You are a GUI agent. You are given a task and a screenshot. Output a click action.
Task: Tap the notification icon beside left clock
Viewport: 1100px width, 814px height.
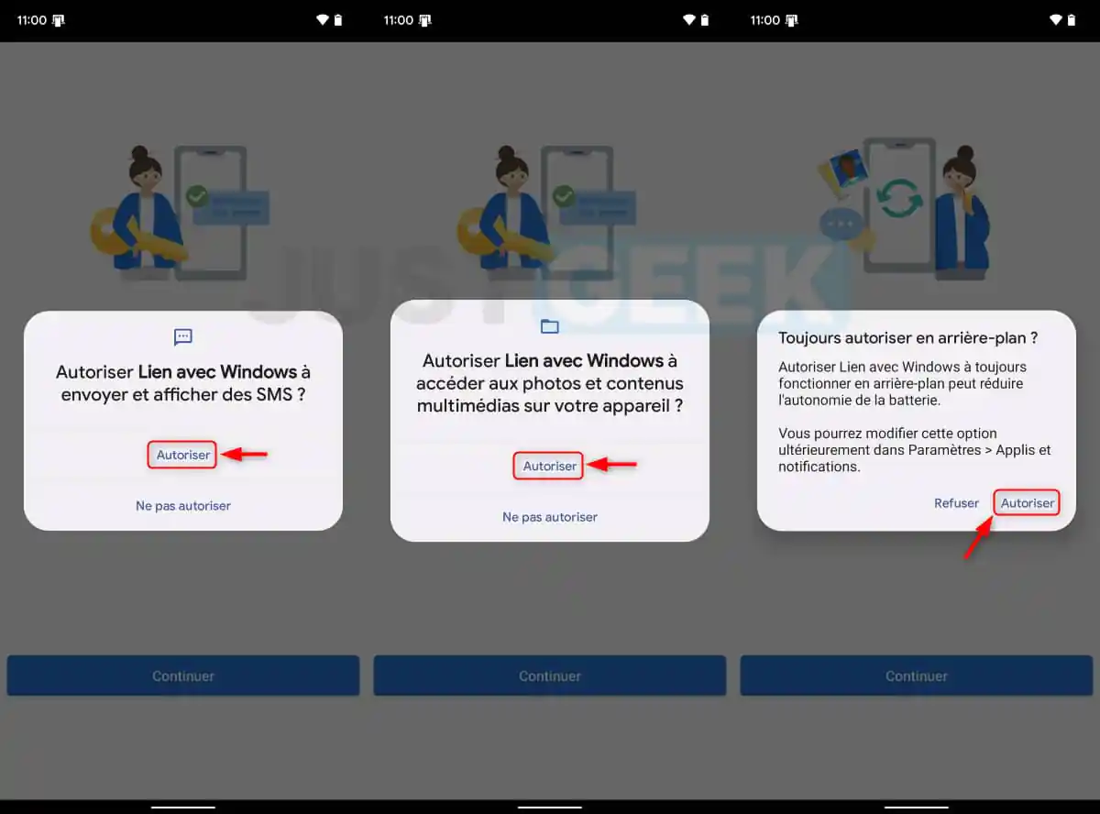[59, 20]
